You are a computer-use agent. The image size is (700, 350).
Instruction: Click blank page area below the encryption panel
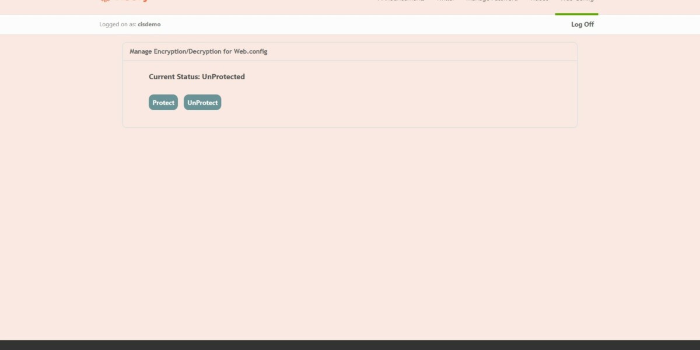click(x=350, y=233)
